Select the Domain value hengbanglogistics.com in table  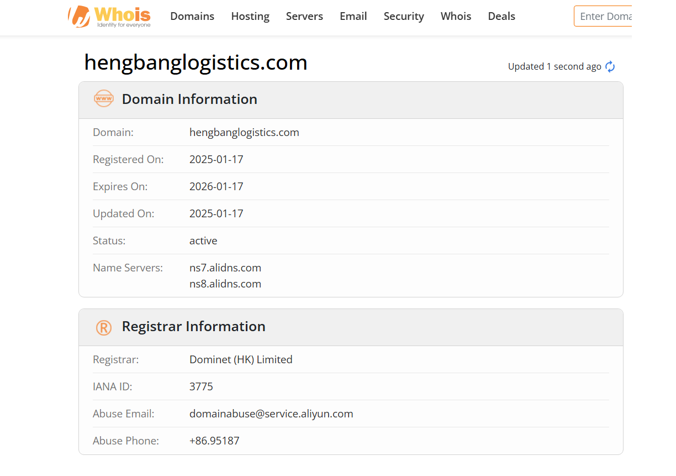[244, 132]
